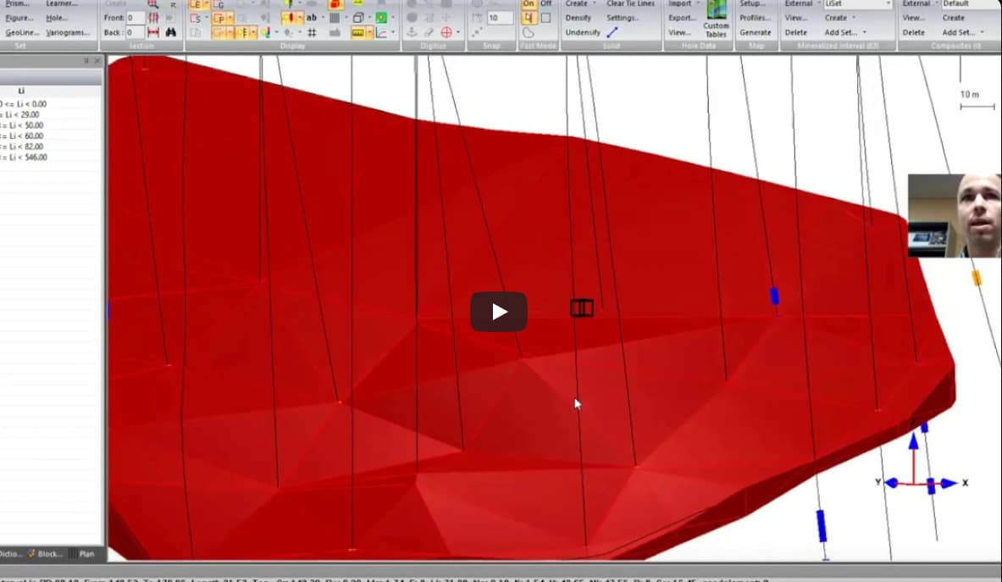Open the Block tab at the bottom
1002x582 pixels.
point(47,553)
